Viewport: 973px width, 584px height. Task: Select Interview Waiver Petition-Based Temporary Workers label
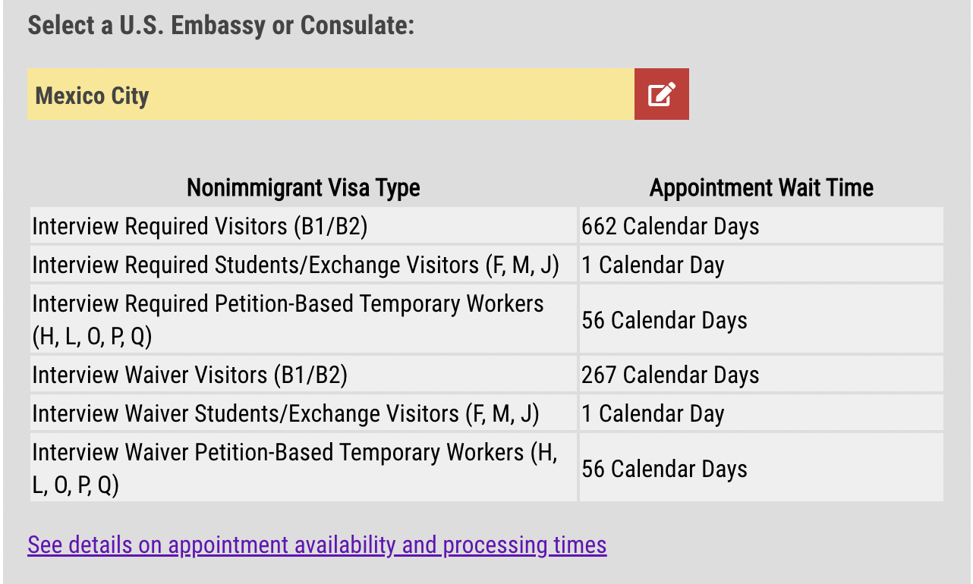coord(294,468)
